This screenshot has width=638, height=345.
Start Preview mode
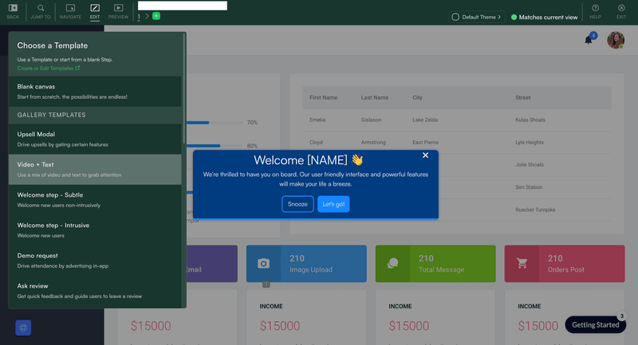click(x=118, y=9)
